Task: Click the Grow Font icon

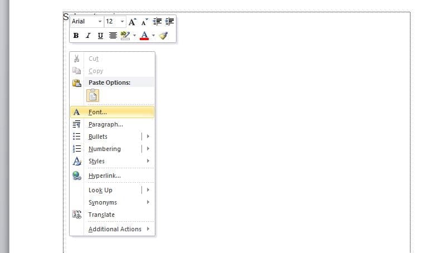Action: 132,22
